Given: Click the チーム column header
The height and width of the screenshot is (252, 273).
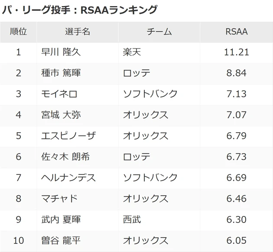Looking at the screenshot, I should 159,32.
